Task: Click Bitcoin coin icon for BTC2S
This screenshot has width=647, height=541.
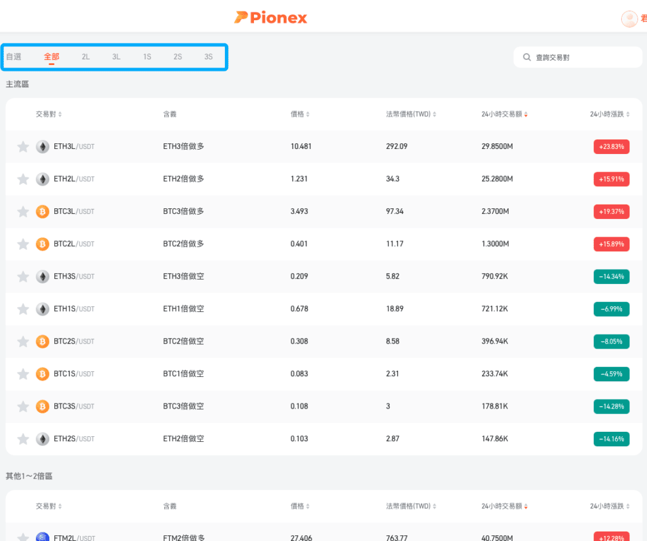Action: coord(42,342)
